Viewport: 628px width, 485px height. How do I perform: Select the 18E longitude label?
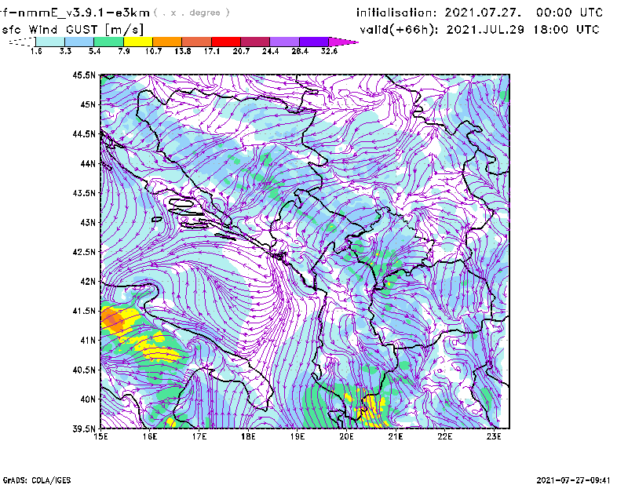pyautogui.click(x=248, y=436)
